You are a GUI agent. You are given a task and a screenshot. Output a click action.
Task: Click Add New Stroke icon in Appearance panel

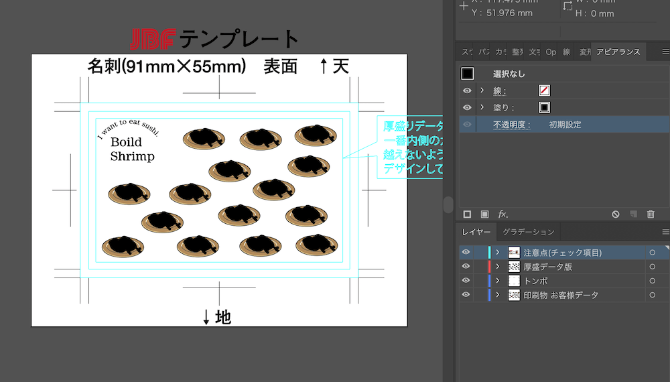coord(468,214)
